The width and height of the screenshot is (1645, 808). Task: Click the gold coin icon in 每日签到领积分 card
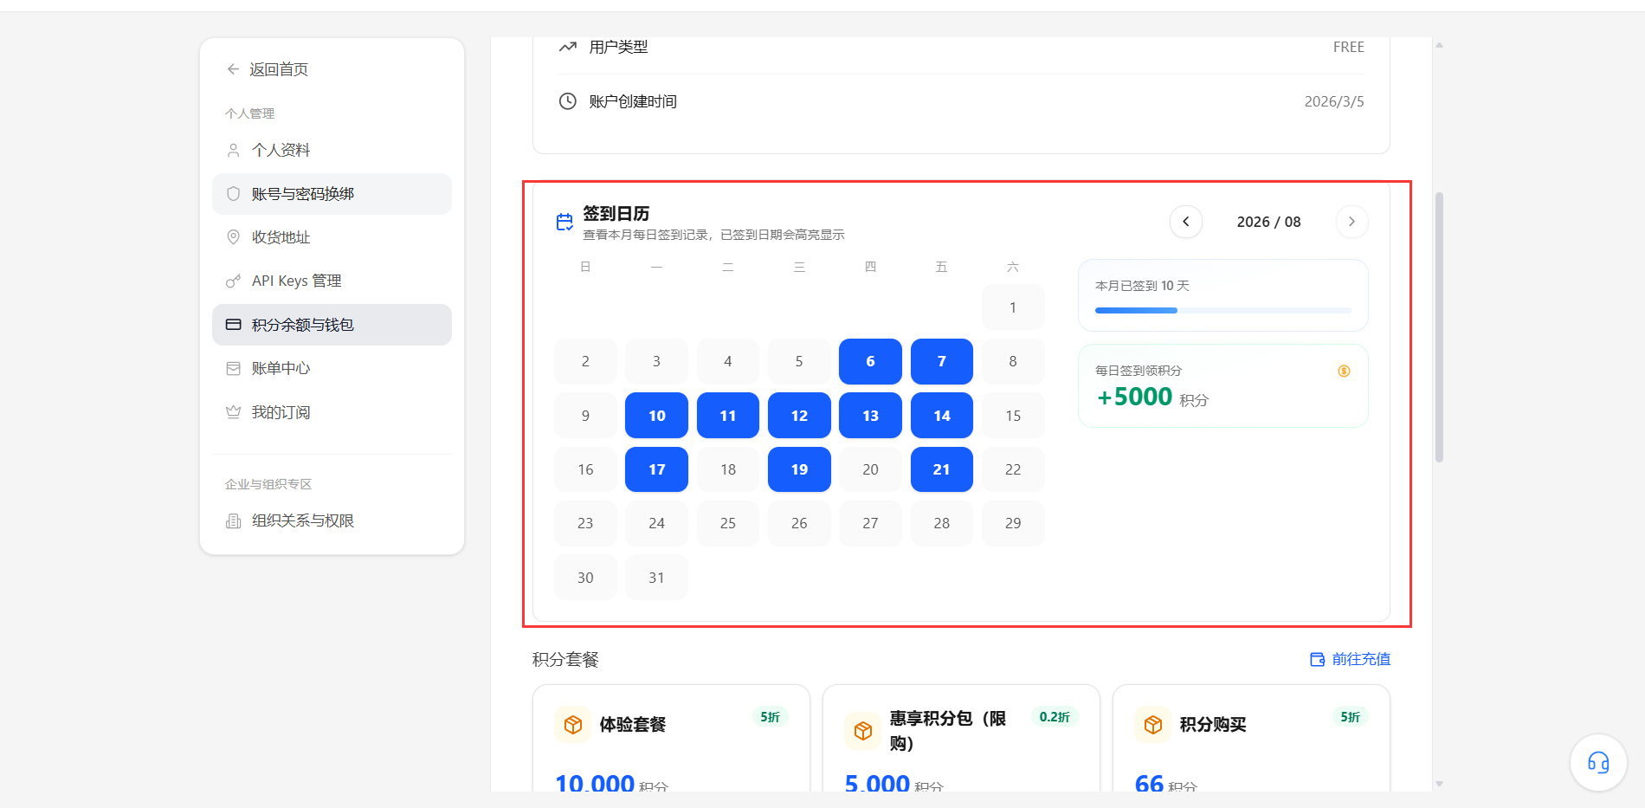1344,371
